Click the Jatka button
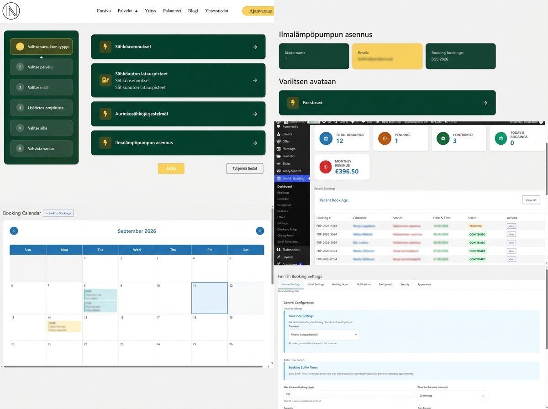Image resolution: width=548 pixels, height=409 pixels. pos(171,168)
